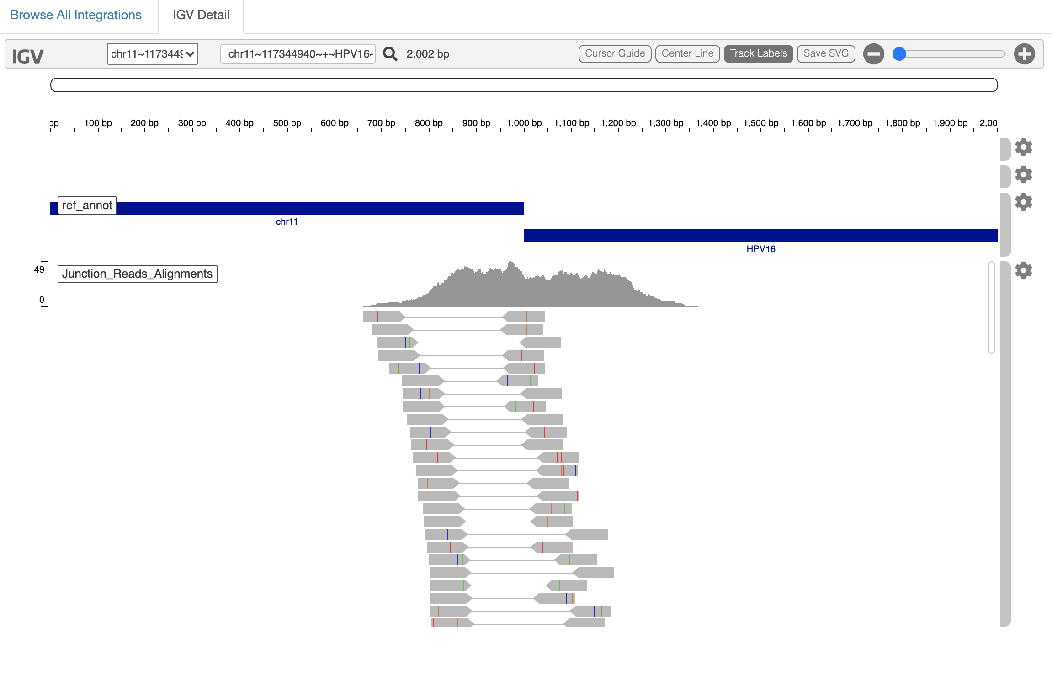The width and height of the screenshot is (1052, 686).
Task: Click the topmost alignment read pair
Action: [x=454, y=317]
